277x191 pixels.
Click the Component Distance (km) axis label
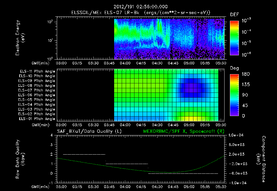click(x=261, y=159)
